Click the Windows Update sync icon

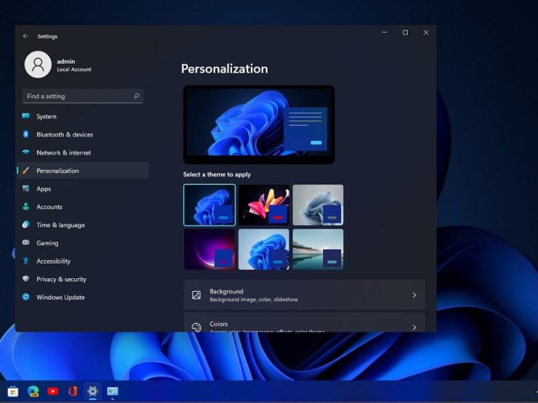tap(25, 297)
